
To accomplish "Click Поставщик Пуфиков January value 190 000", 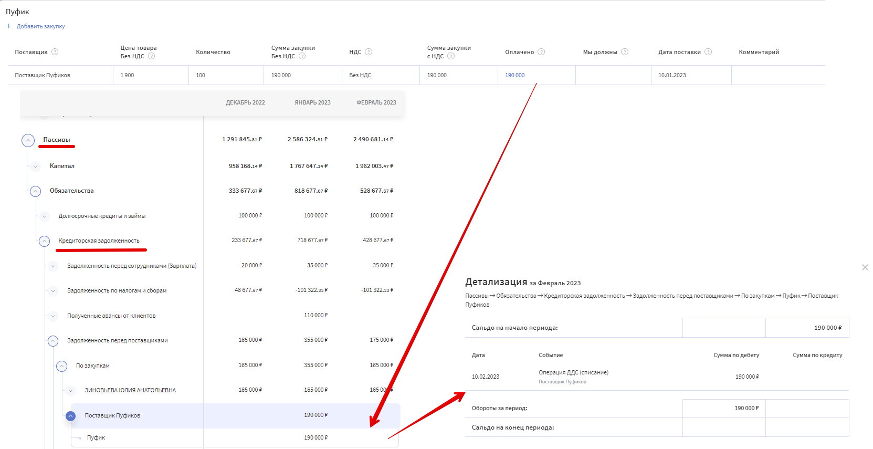I will click(316, 415).
